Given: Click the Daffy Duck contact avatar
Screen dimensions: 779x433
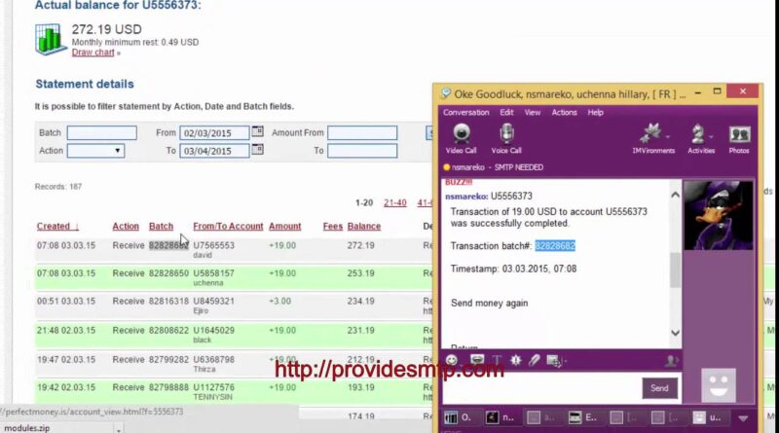Looking at the screenshot, I should (x=718, y=215).
